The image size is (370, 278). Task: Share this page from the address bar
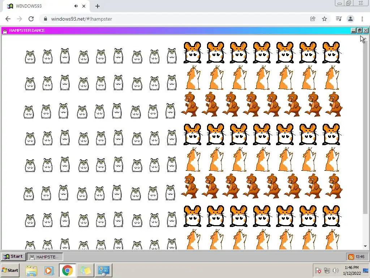[x=313, y=19]
